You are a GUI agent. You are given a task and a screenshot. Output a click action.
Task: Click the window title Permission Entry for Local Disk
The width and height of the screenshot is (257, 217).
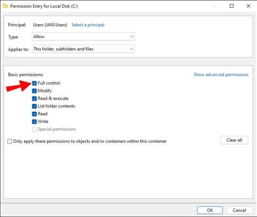click(x=44, y=6)
